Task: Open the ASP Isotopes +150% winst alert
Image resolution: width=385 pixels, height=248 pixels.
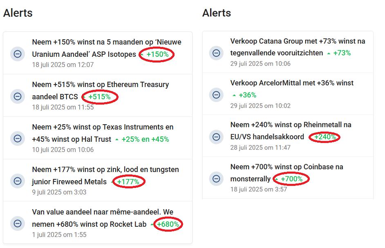Action: tap(107, 48)
